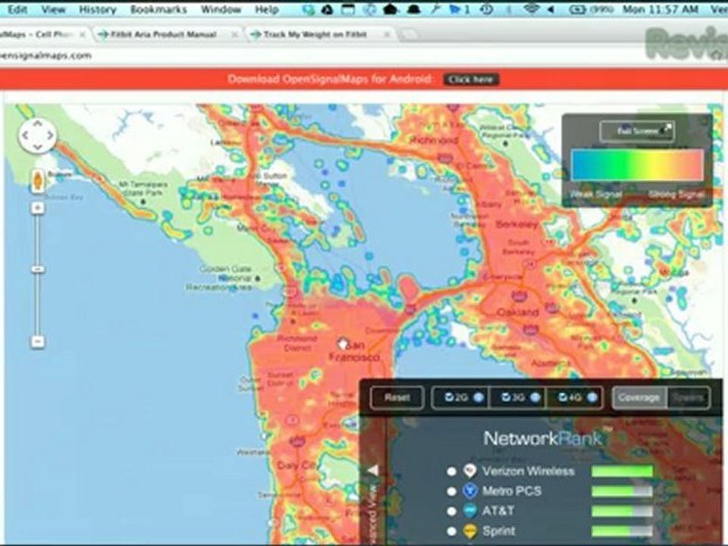The height and width of the screenshot is (546, 728).
Task: Collapse the advanced view panel arrow
Action: click(372, 470)
